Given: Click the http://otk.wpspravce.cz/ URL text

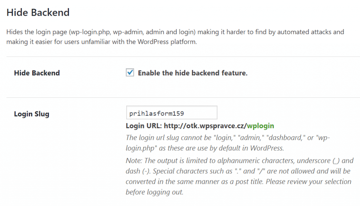Looking at the screenshot, I should (205, 126).
